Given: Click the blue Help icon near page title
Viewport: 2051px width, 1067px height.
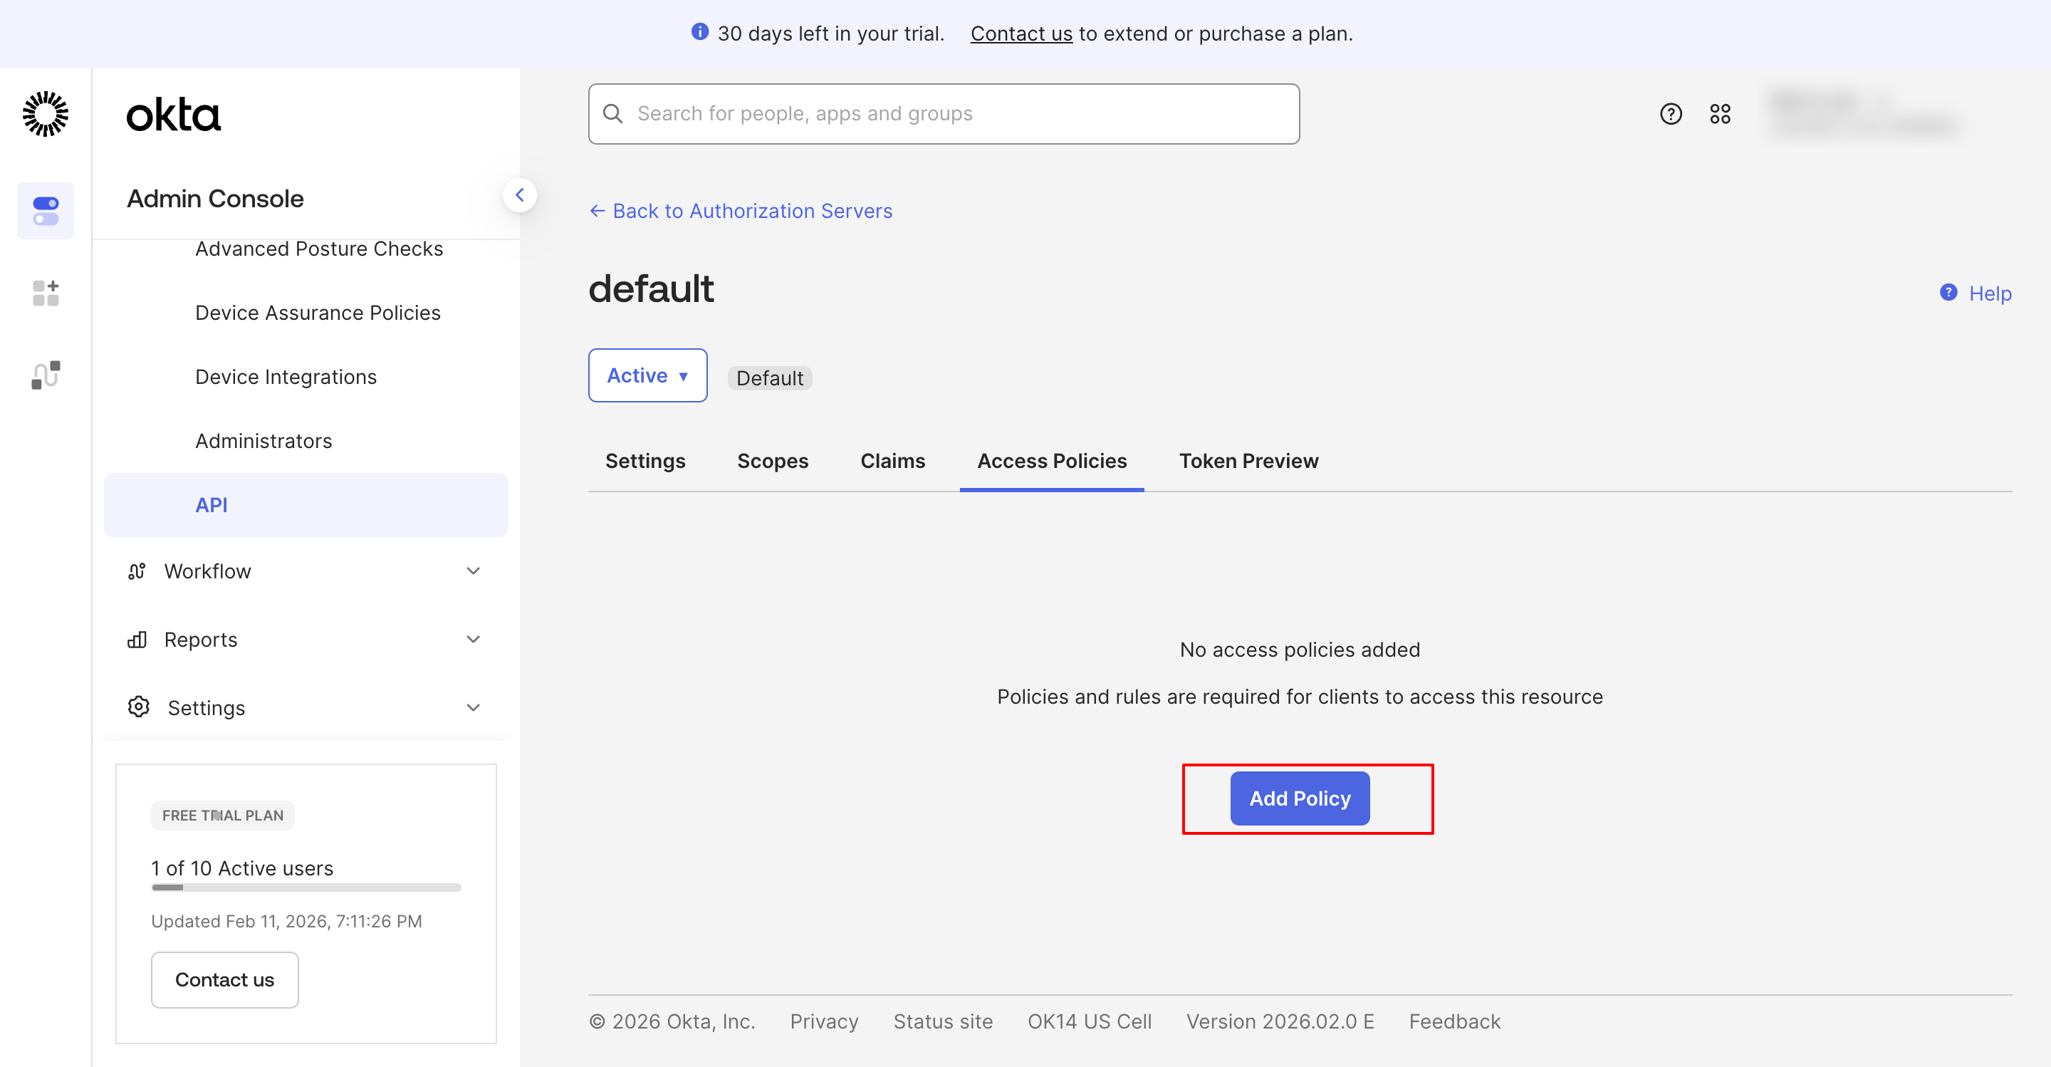Looking at the screenshot, I should 1948,293.
